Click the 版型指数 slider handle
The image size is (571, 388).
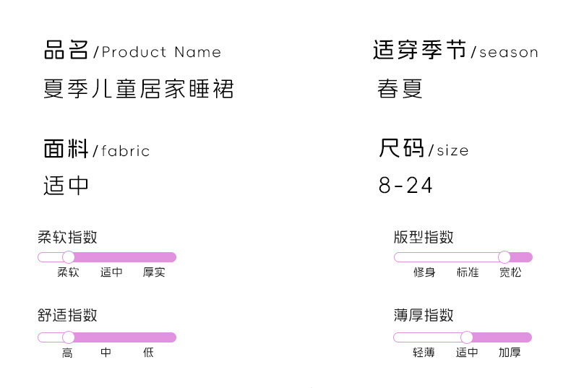[x=505, y=257]
